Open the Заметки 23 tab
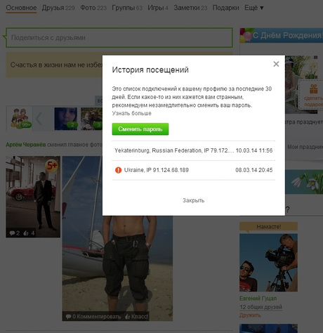This screenshot has height=333, width=323. (x=190, y=8)
